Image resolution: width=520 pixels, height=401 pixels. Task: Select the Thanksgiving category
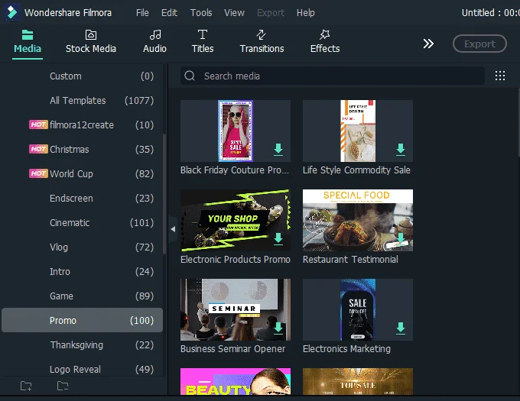82,345
